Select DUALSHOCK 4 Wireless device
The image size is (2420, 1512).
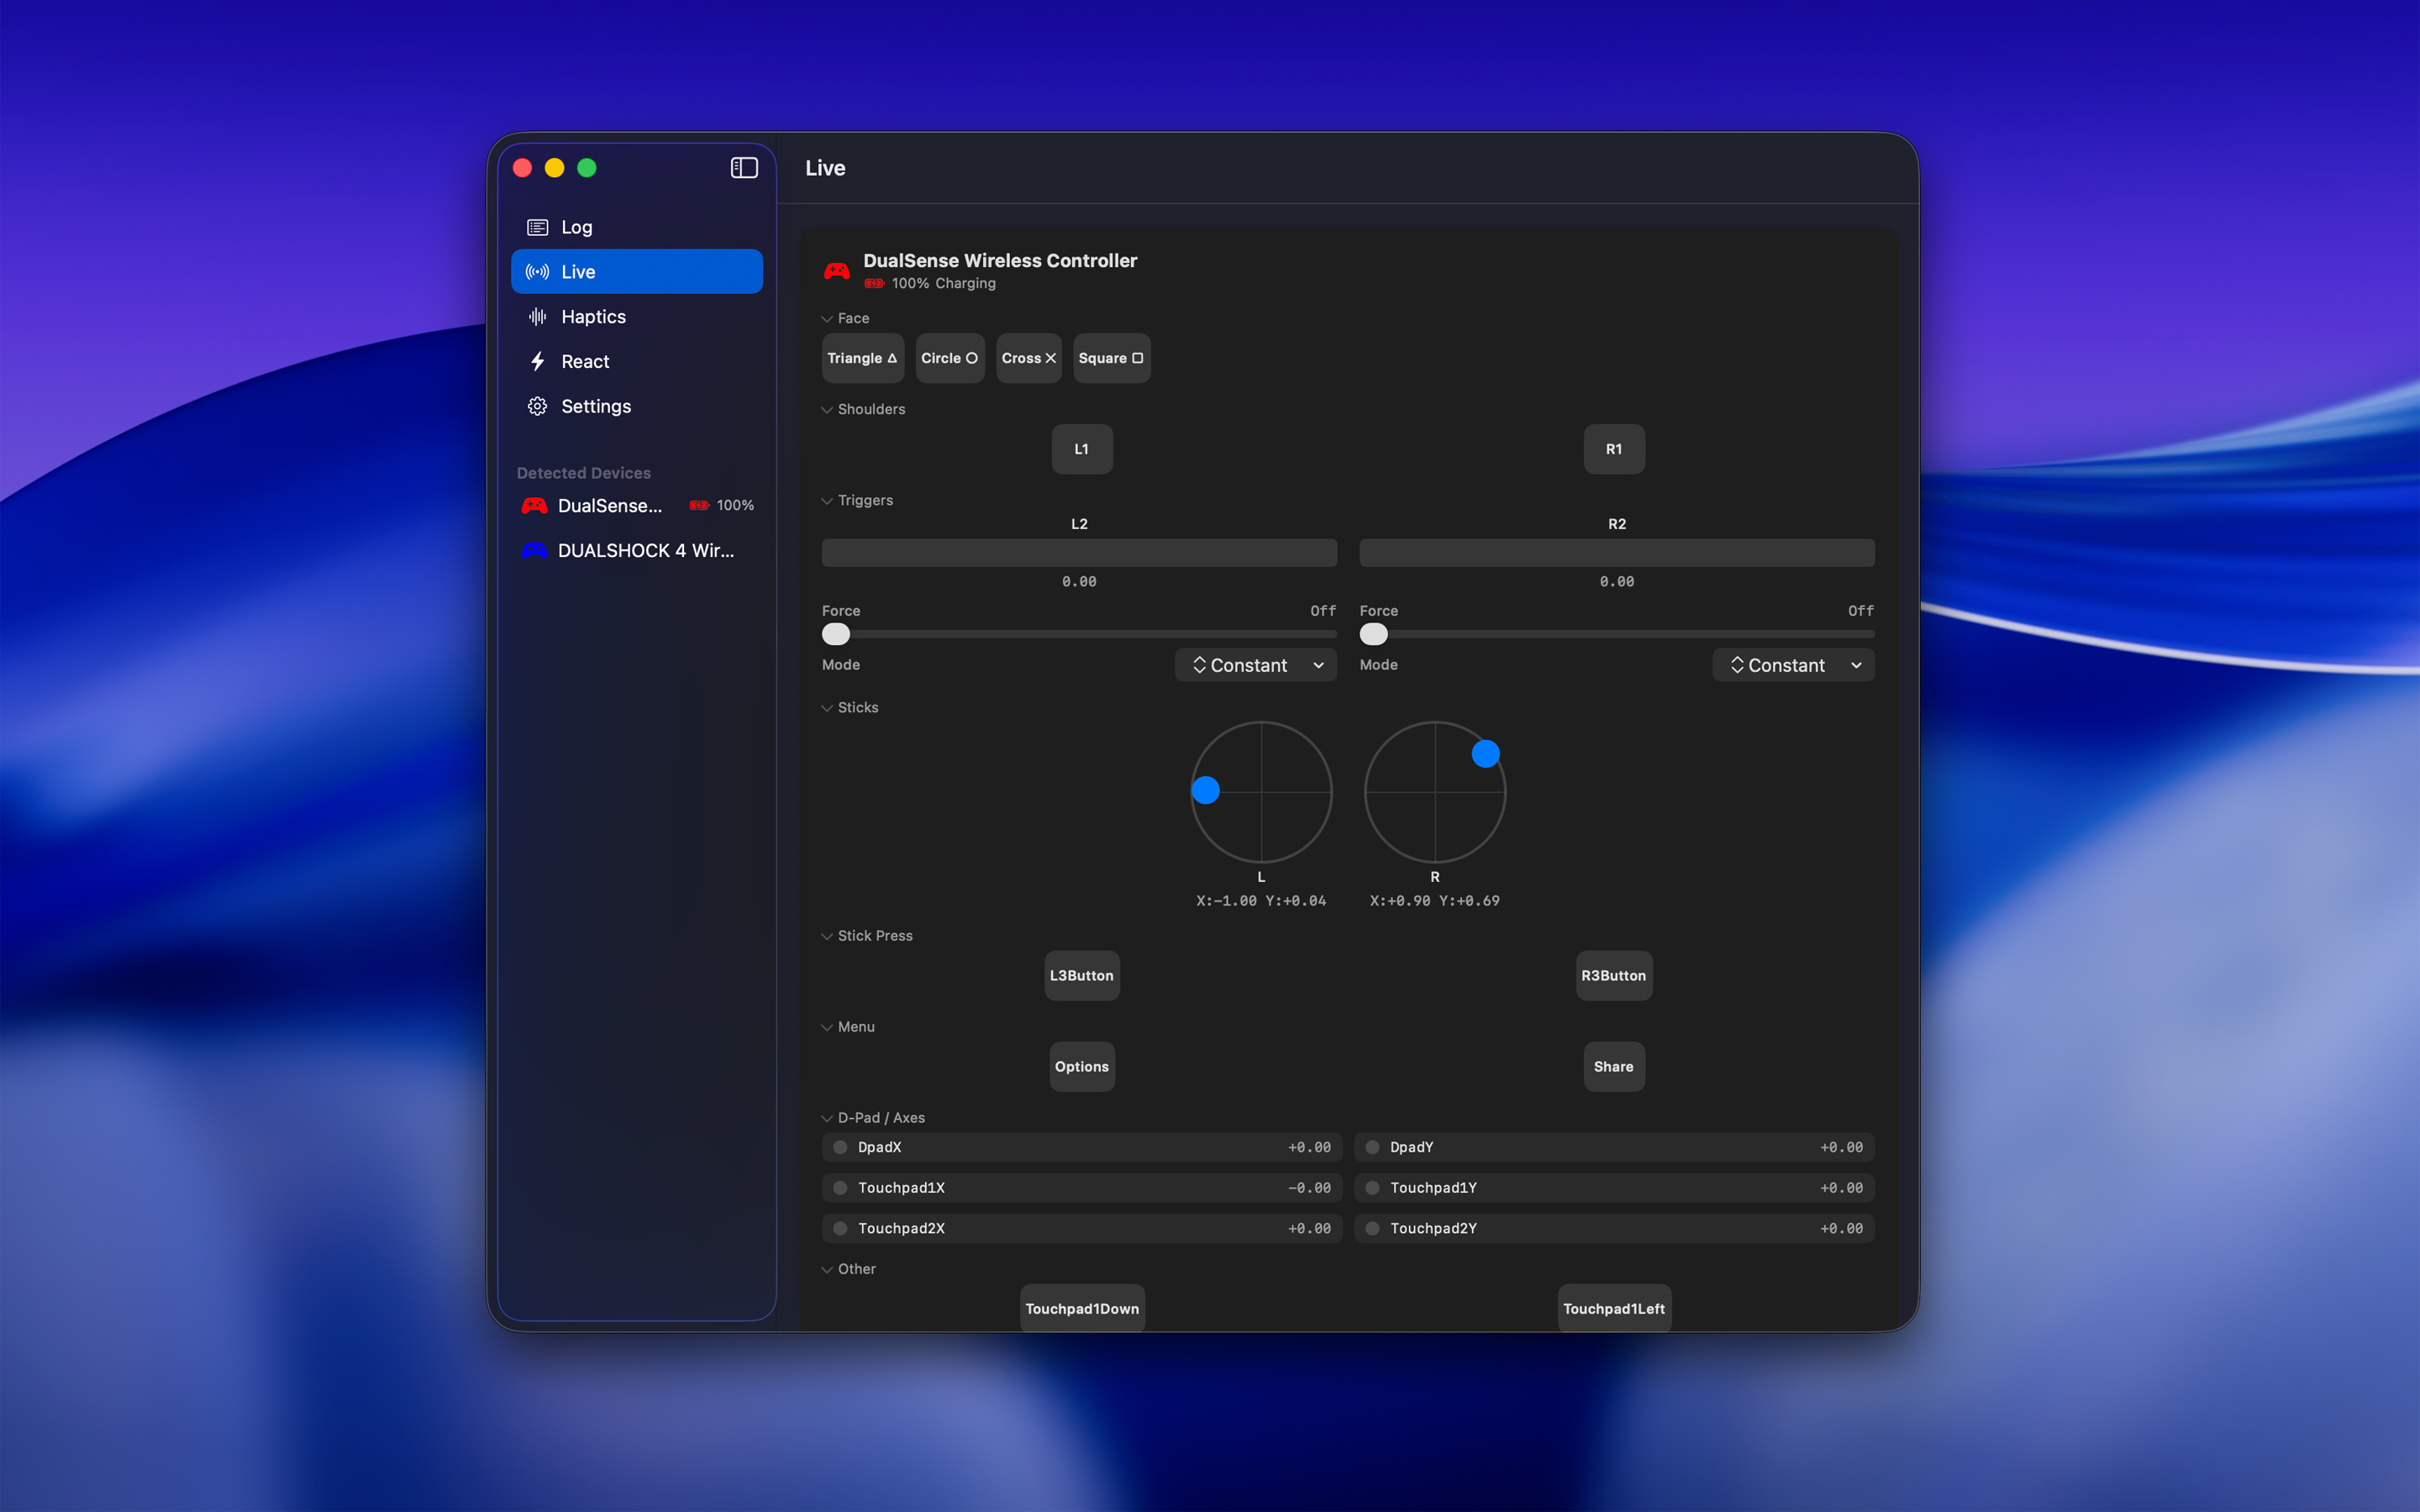coord(637,551)
